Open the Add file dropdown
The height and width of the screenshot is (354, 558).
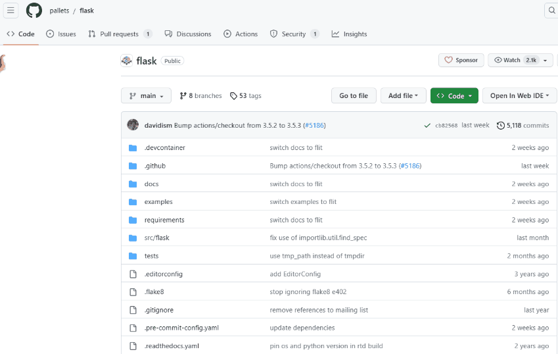[x=403, y=96]
